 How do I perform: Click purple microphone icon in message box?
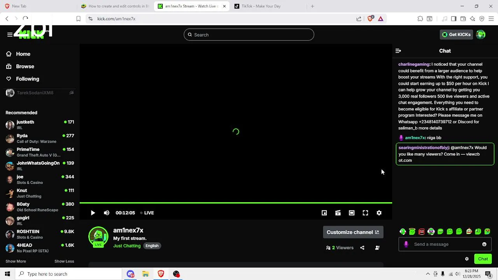point(406,244)
